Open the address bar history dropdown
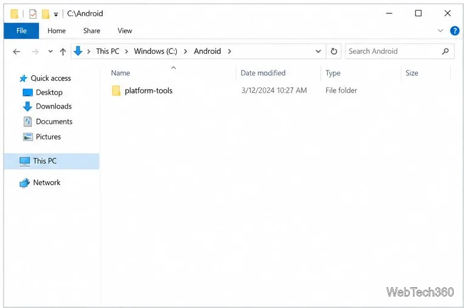This screenshot has height=308, width=464. pos(318,52)
